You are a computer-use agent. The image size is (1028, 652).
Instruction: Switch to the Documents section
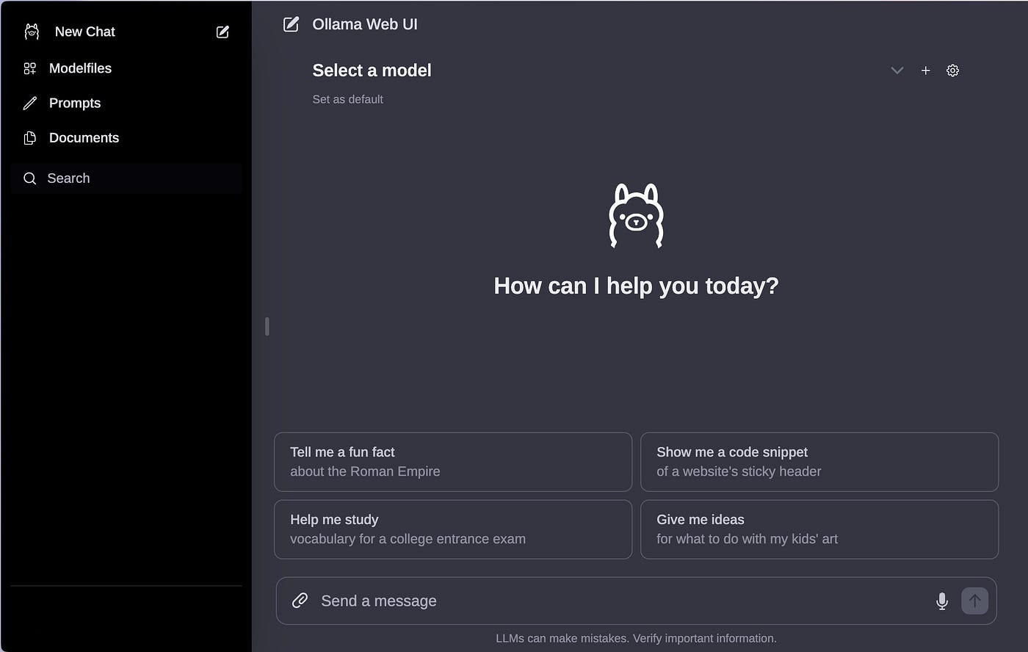point(84,137)
